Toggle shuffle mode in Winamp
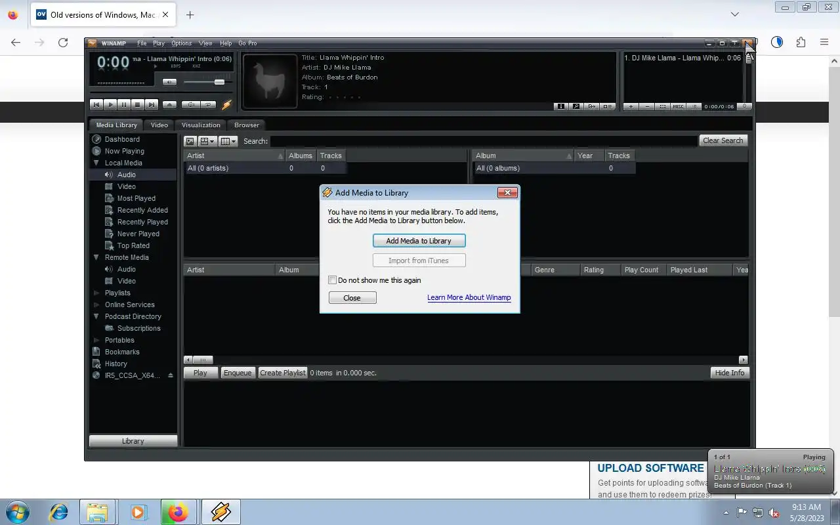Viewport: 840px width, 525px height. [x=190, y=104]
